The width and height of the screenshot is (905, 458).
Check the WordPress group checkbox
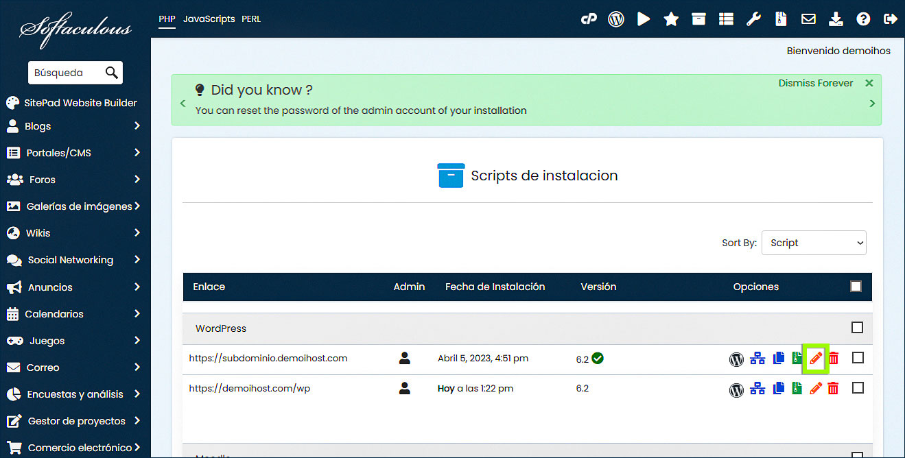(x=857, y=328)
